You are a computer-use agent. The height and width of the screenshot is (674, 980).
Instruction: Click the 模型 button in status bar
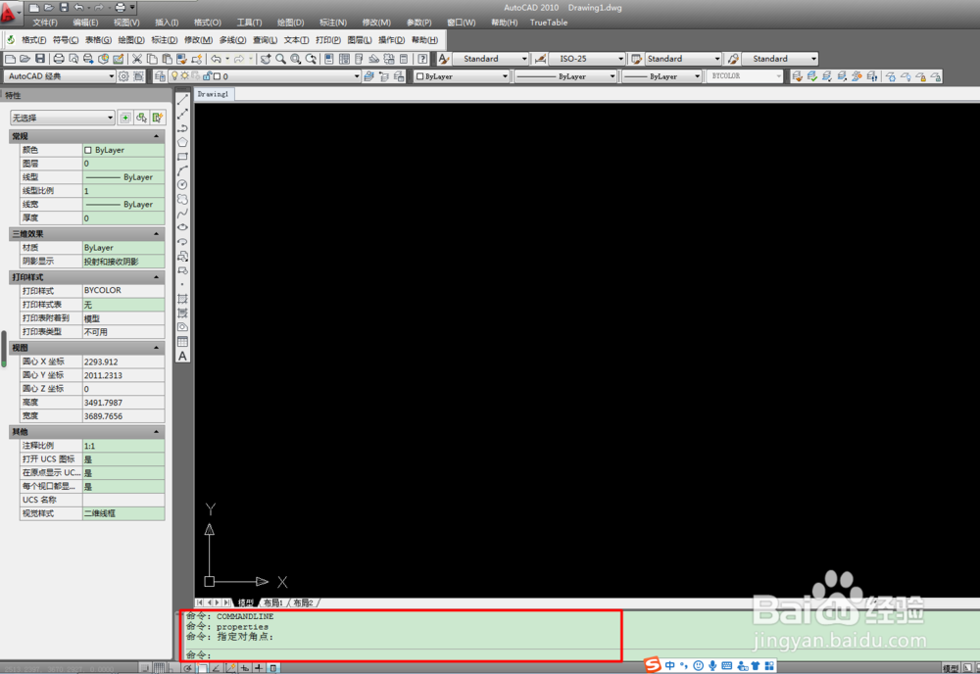pos(950,668)
